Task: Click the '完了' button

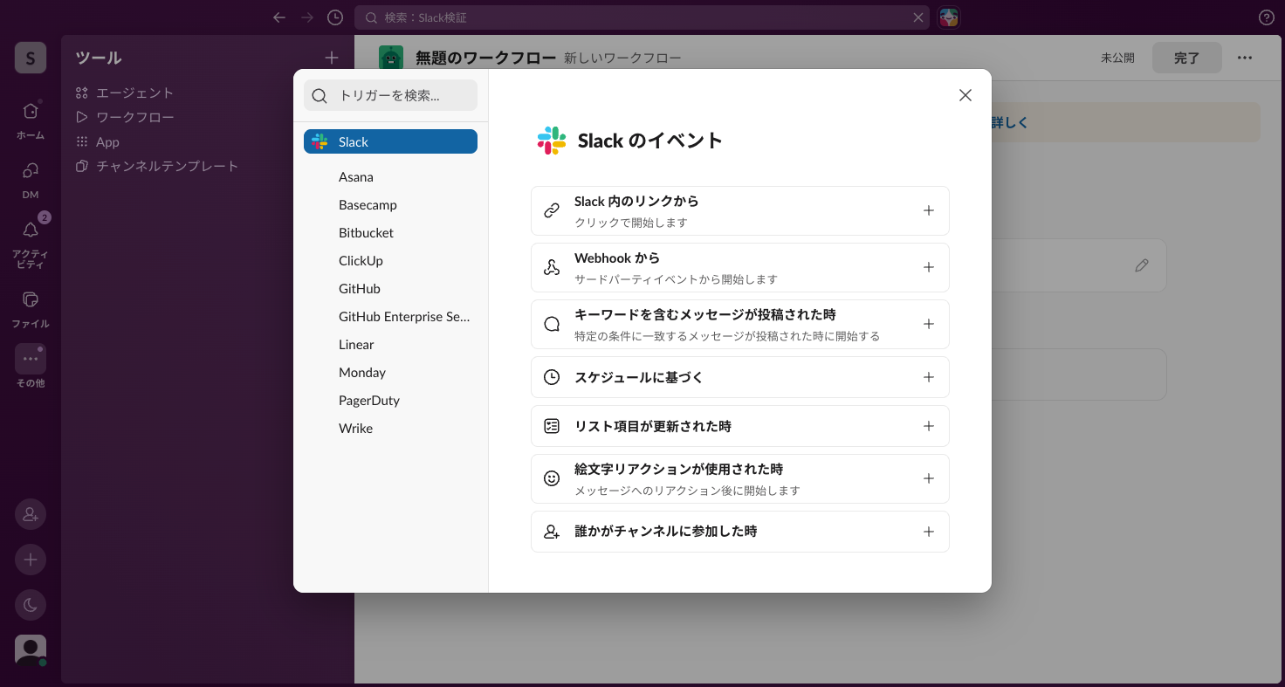Action: click(1187, 58)
